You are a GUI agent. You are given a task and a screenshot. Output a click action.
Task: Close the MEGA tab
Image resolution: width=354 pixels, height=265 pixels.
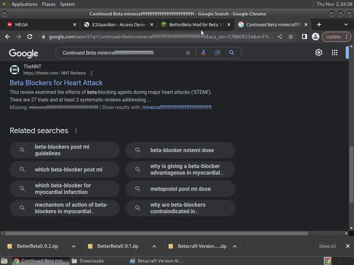tap(75, 24)
